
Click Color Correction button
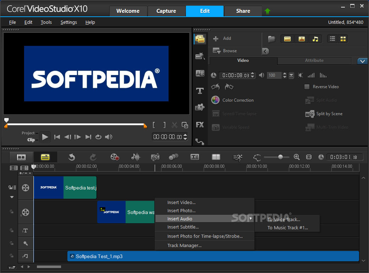click(232, 100)
